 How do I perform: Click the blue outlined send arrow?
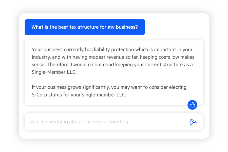point(193,122)
